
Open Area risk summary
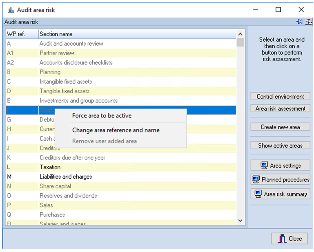click(280, 194)
